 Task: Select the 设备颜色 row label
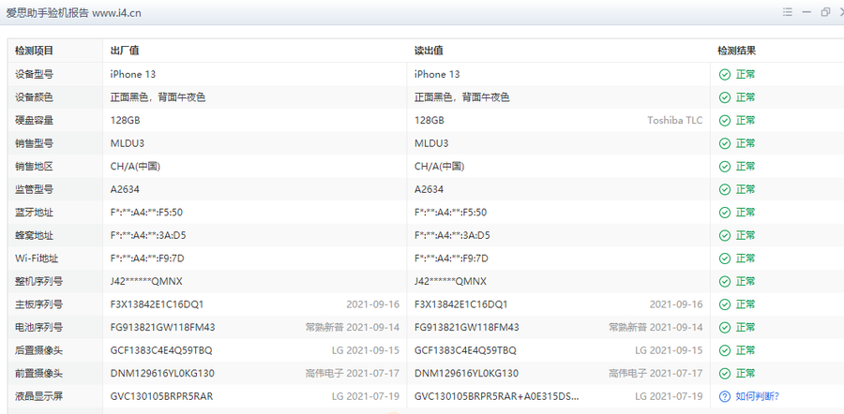[34, 97]
